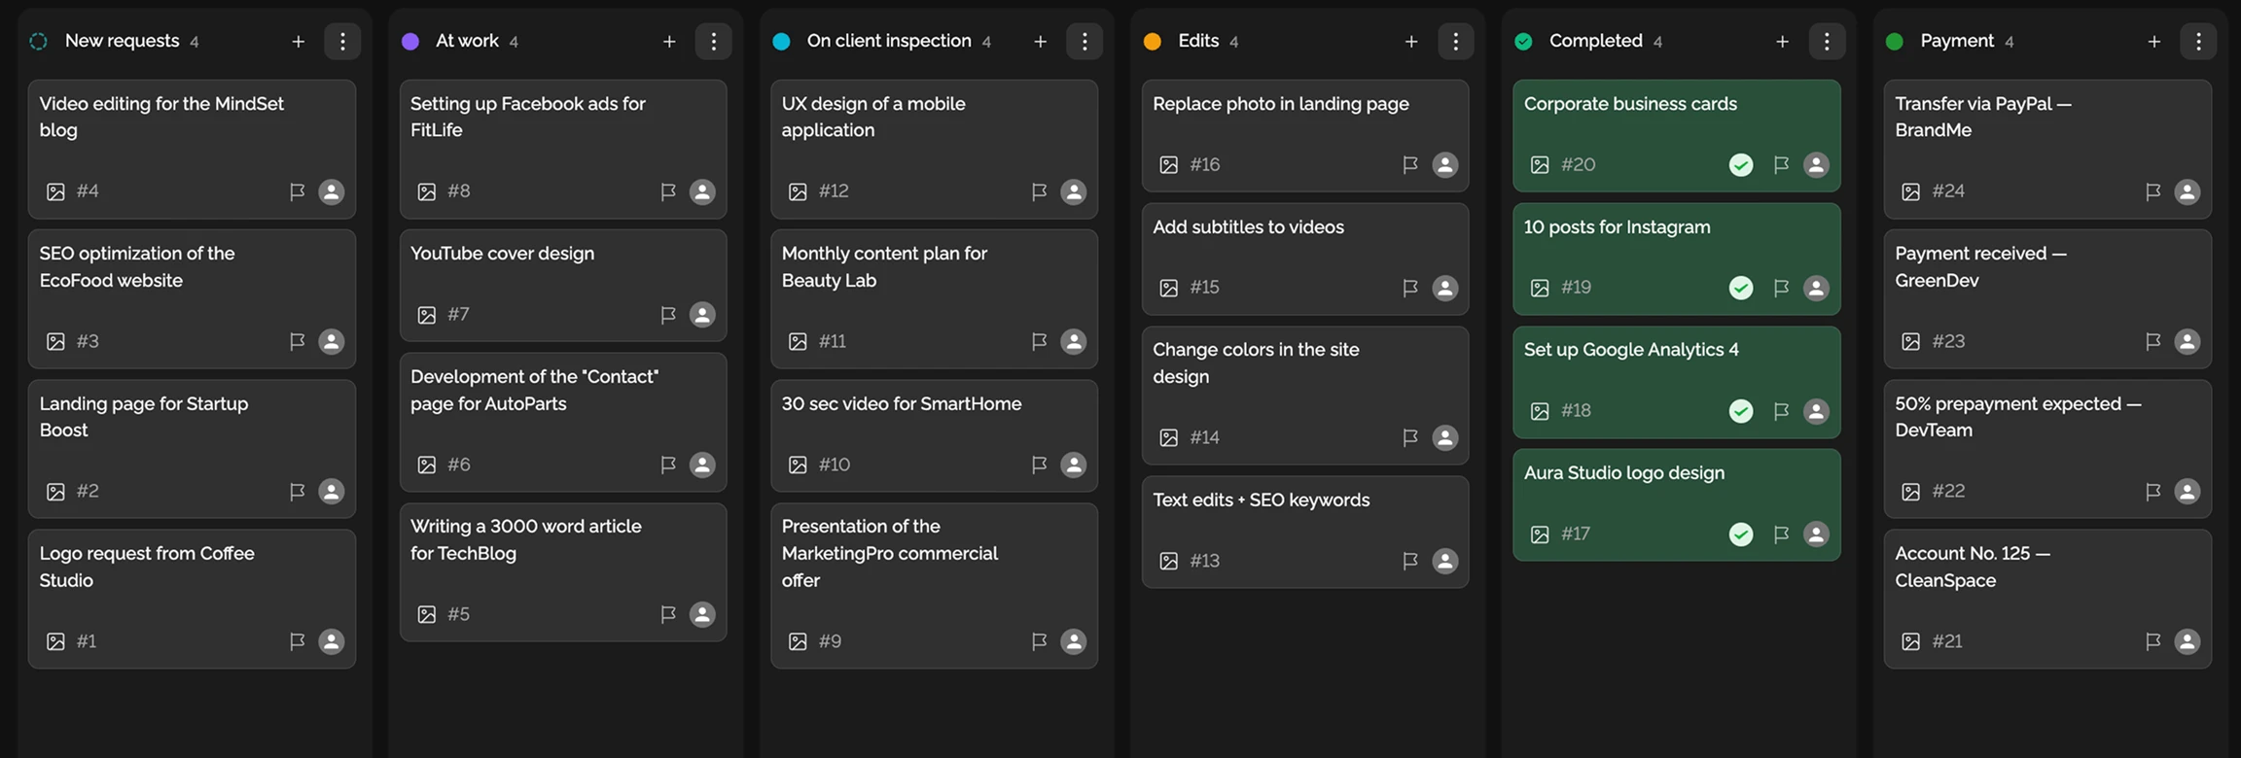
Task: Click the image icon on card #8
Action: (426, 191)
